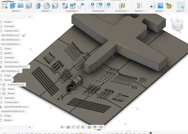Open the ASSEMBLE dropdown menu
Viewport: 188px width, 134px height.
click(x=72, y=11)
